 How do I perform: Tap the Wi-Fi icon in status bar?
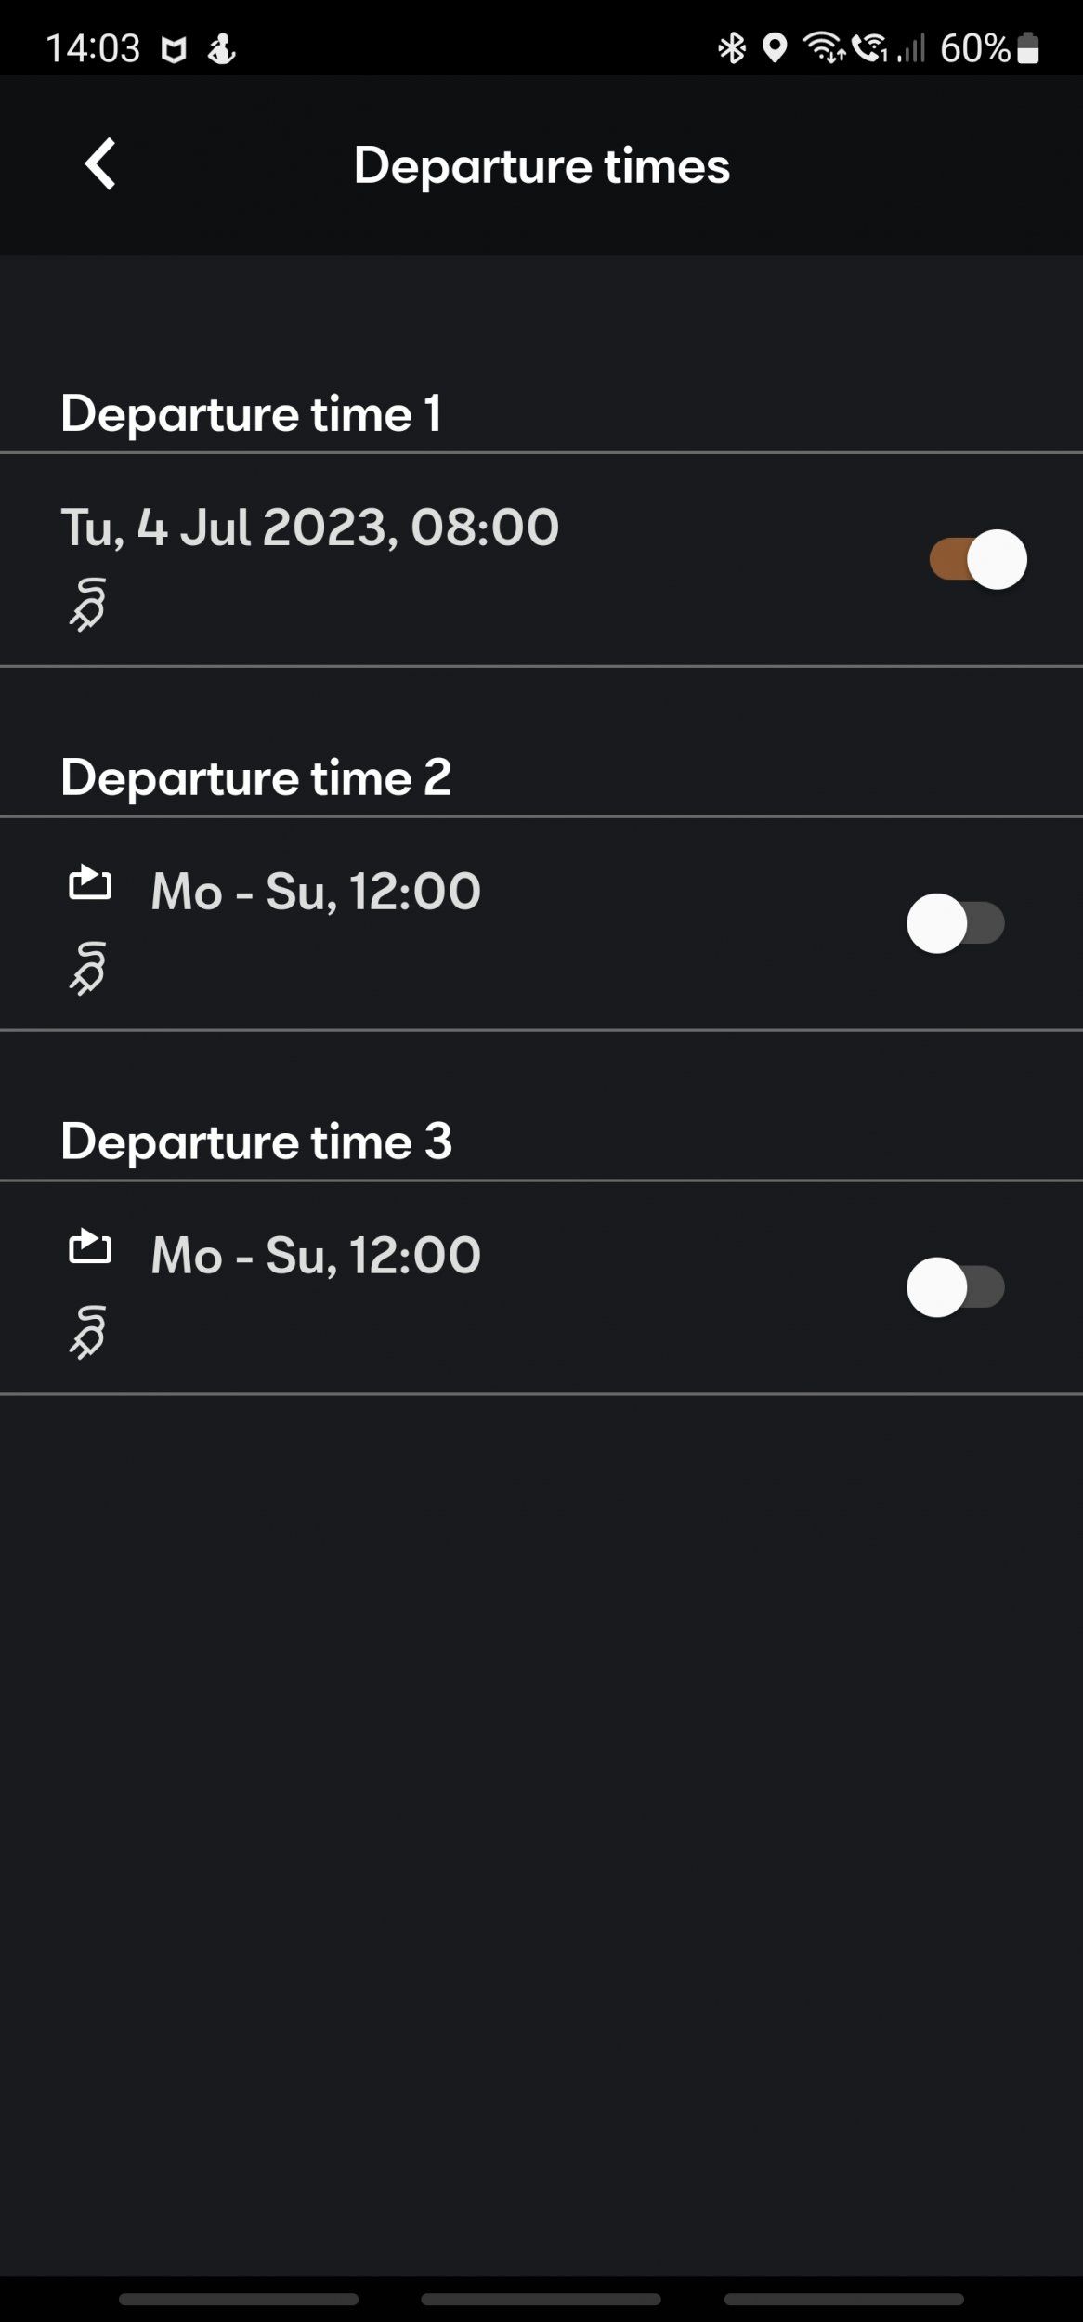click(x=823, y=47)
